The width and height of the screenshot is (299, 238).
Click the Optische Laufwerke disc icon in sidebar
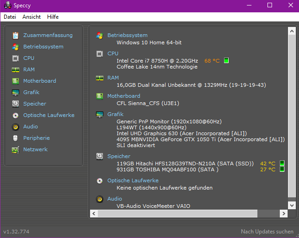(x=16, y=115)
